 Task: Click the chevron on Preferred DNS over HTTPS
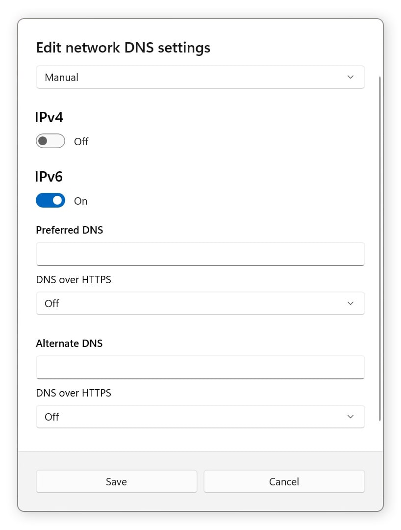(x=351, y=303)
